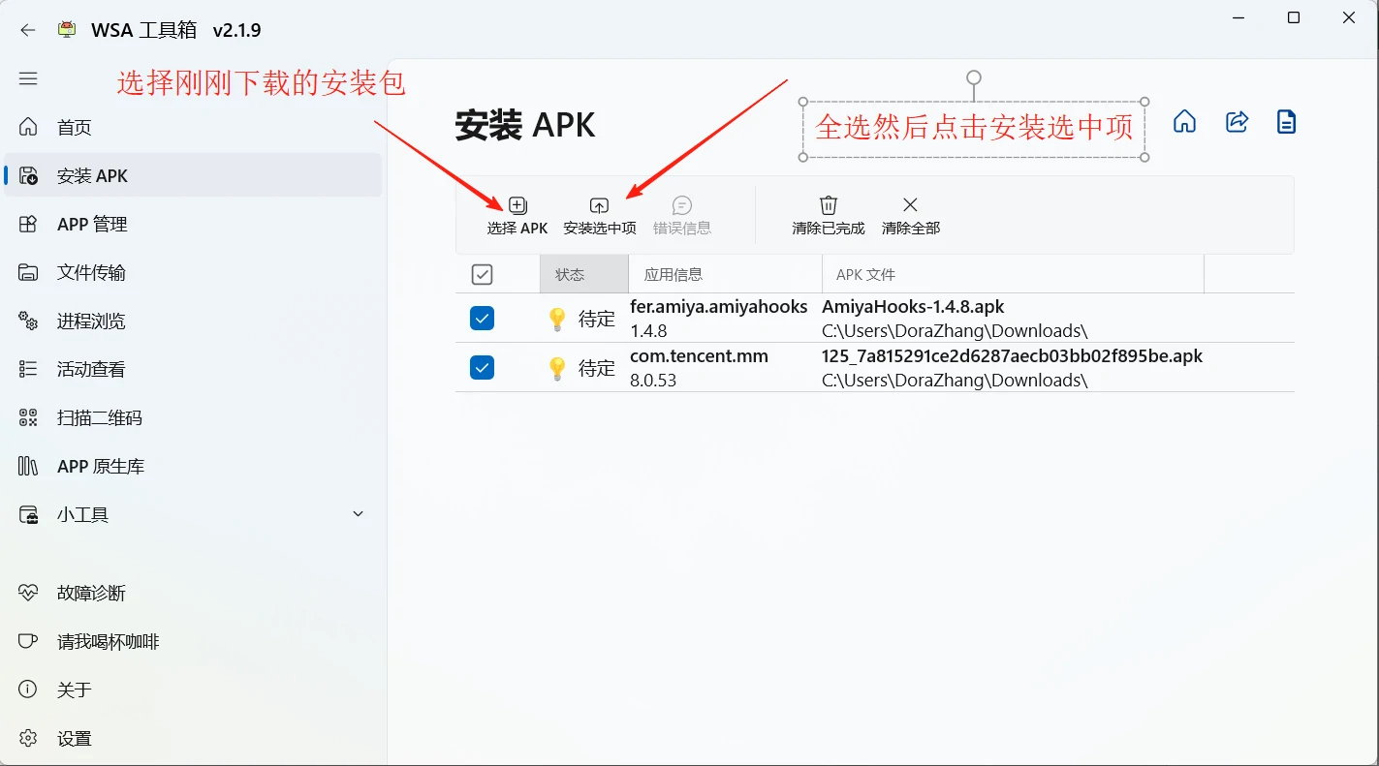The height and width of the screenshot is (766, 1379).
Task: Click the share icon at top right
Action: [x=1237, y=122]
